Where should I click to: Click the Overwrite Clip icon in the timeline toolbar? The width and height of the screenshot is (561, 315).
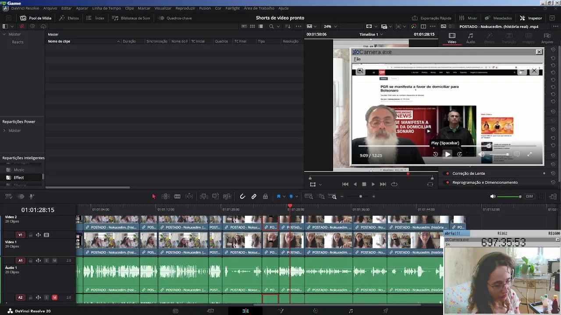215,196
